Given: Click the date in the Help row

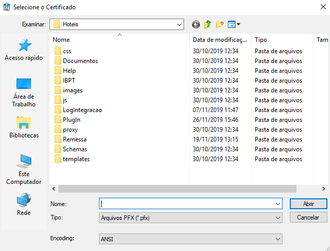Looking at the screenshot, I should (x=216, y=71).
